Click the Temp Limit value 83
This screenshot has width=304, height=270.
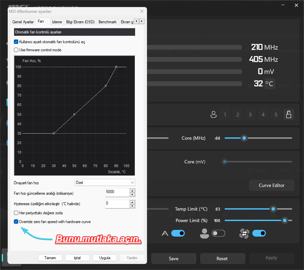pos(218,209)
